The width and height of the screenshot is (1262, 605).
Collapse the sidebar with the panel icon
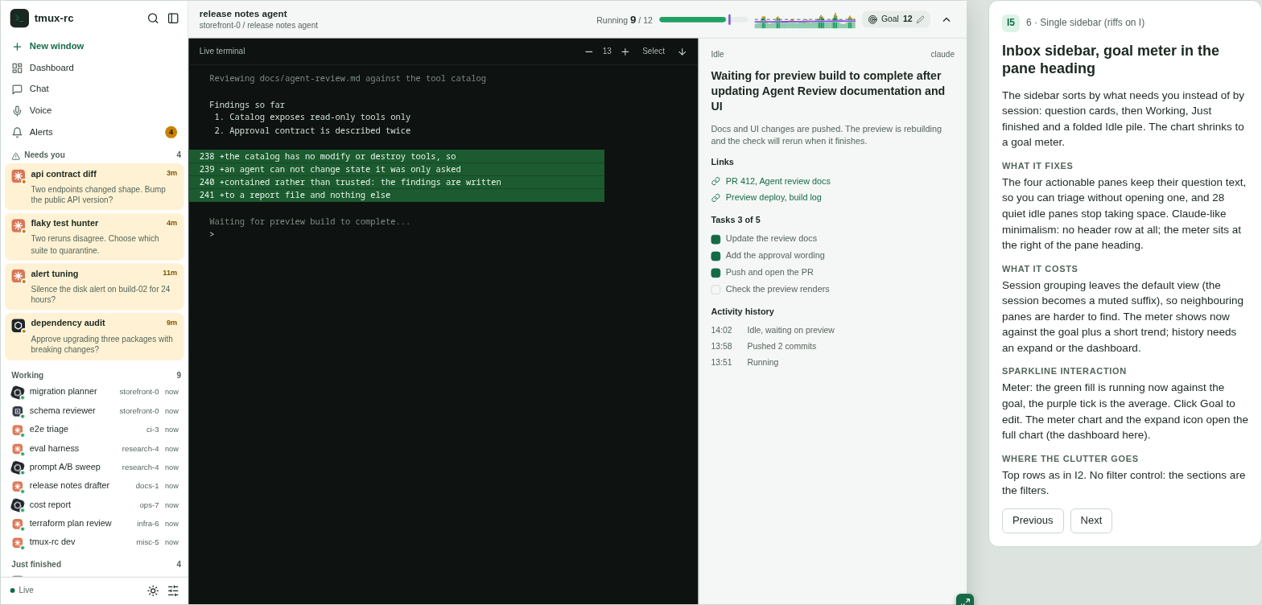(173, 19)
